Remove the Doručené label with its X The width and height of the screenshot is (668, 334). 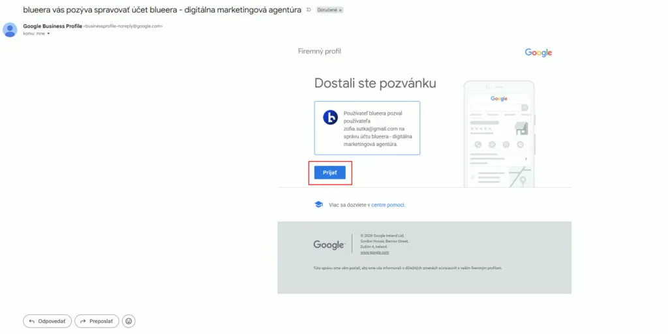pyautogui.click(x=341, y=10)
